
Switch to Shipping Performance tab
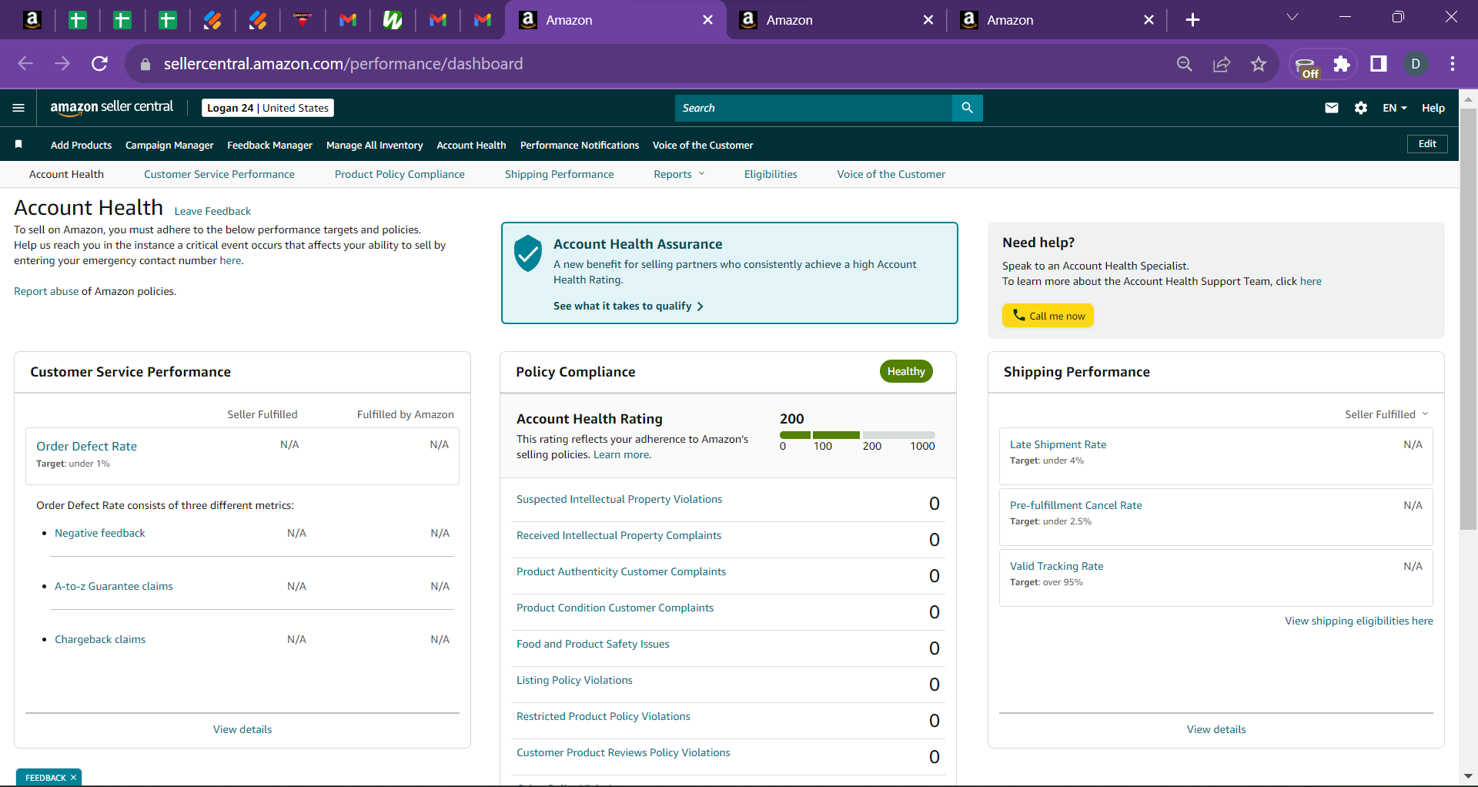[560, 174]
